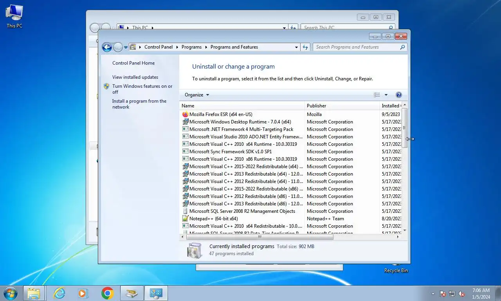501x301 pixels.
Task: Open Control Panel Home link
Action: pyautogui.click(x=133, y=63)
